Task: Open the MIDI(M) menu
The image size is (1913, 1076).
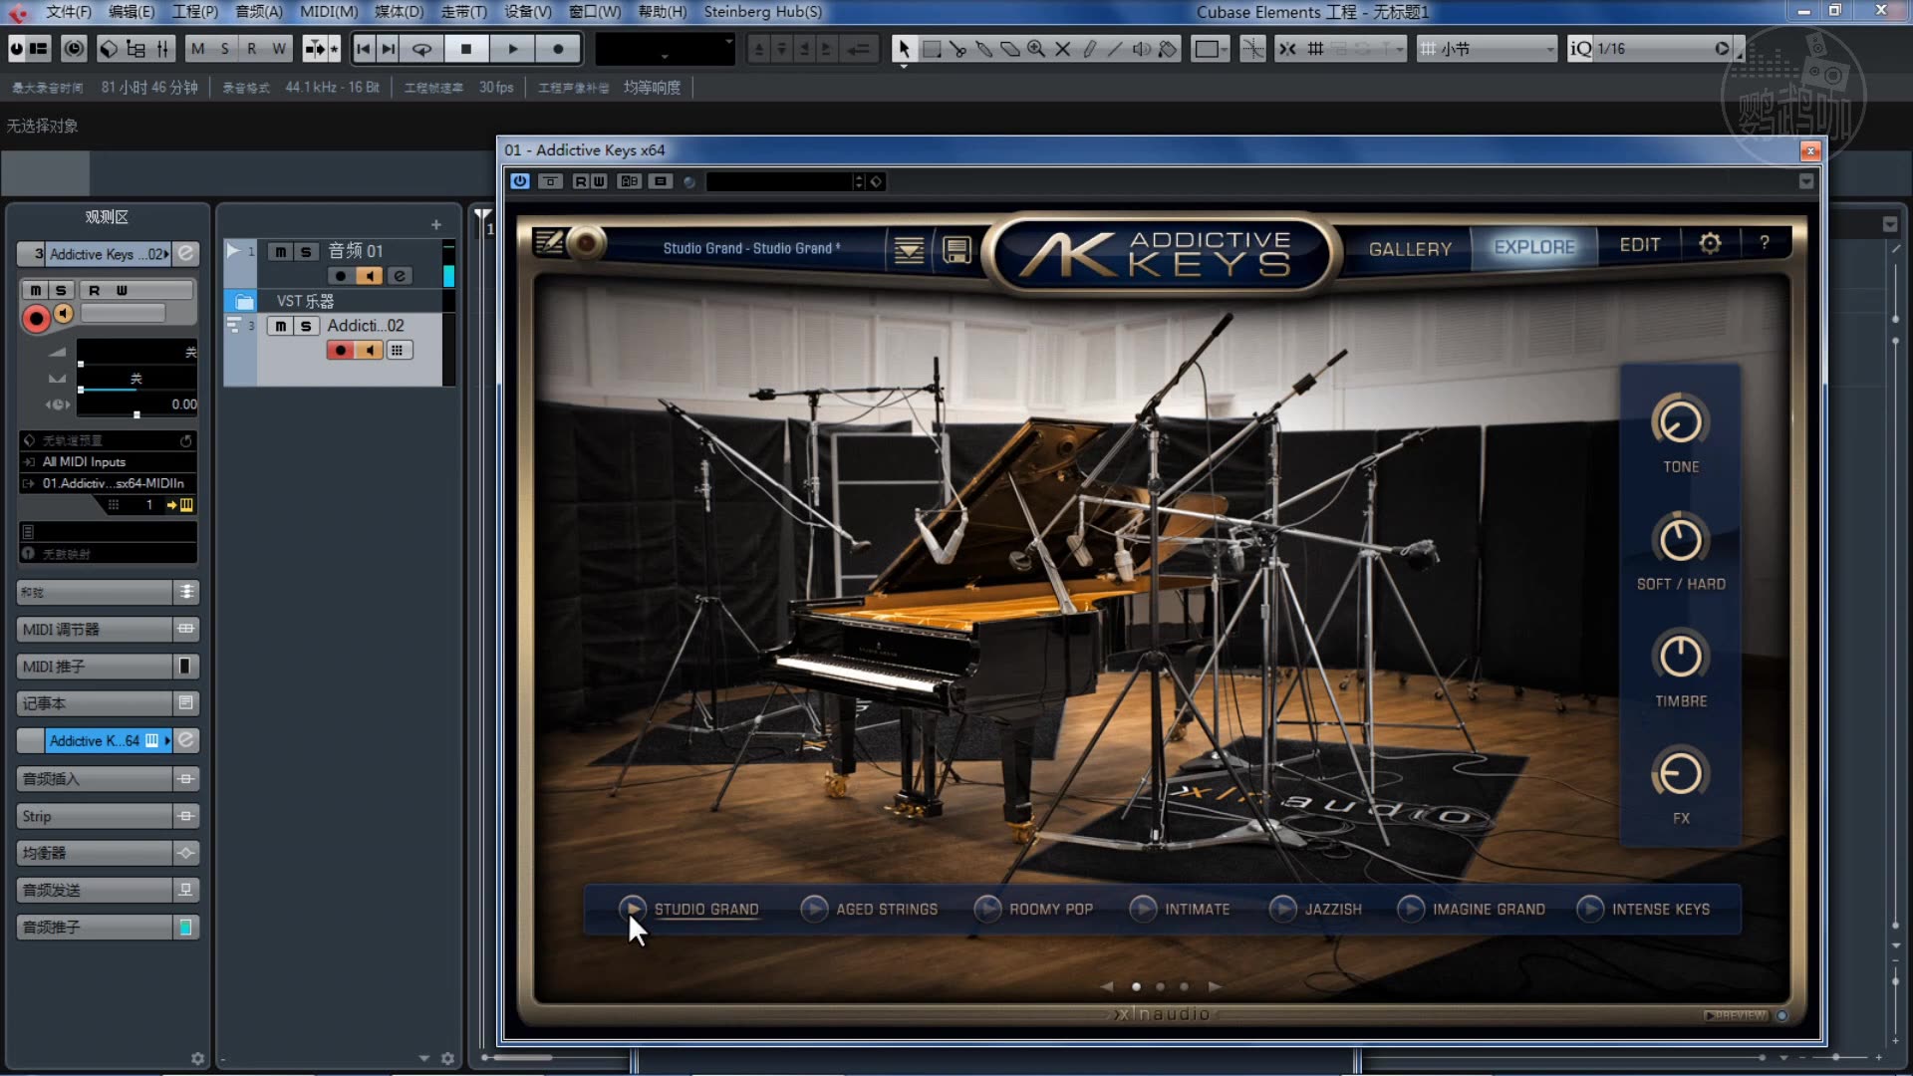Action: coord(329,12)
